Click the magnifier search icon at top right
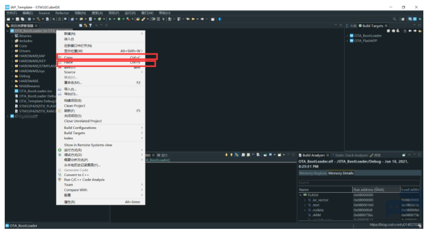Viewport: 427px width, 233px height. (x=394, y=19)
